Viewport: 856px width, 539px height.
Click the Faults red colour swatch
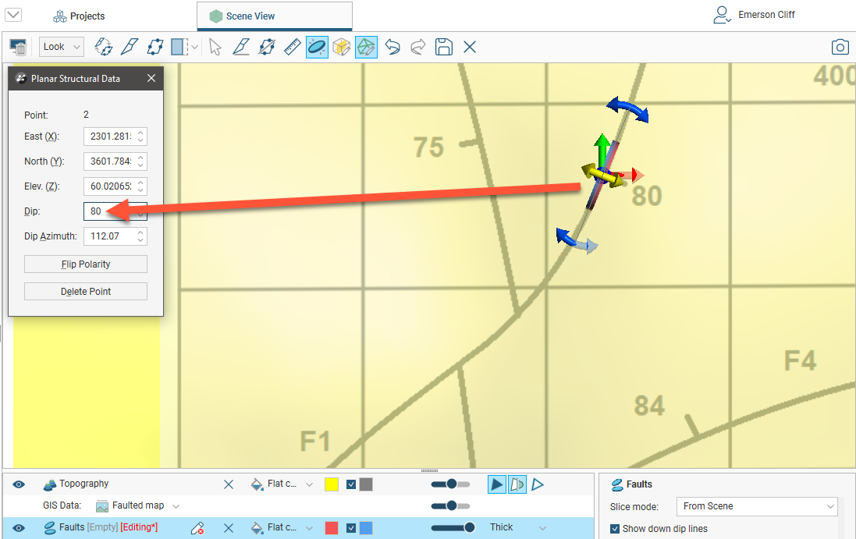(332, 528)
